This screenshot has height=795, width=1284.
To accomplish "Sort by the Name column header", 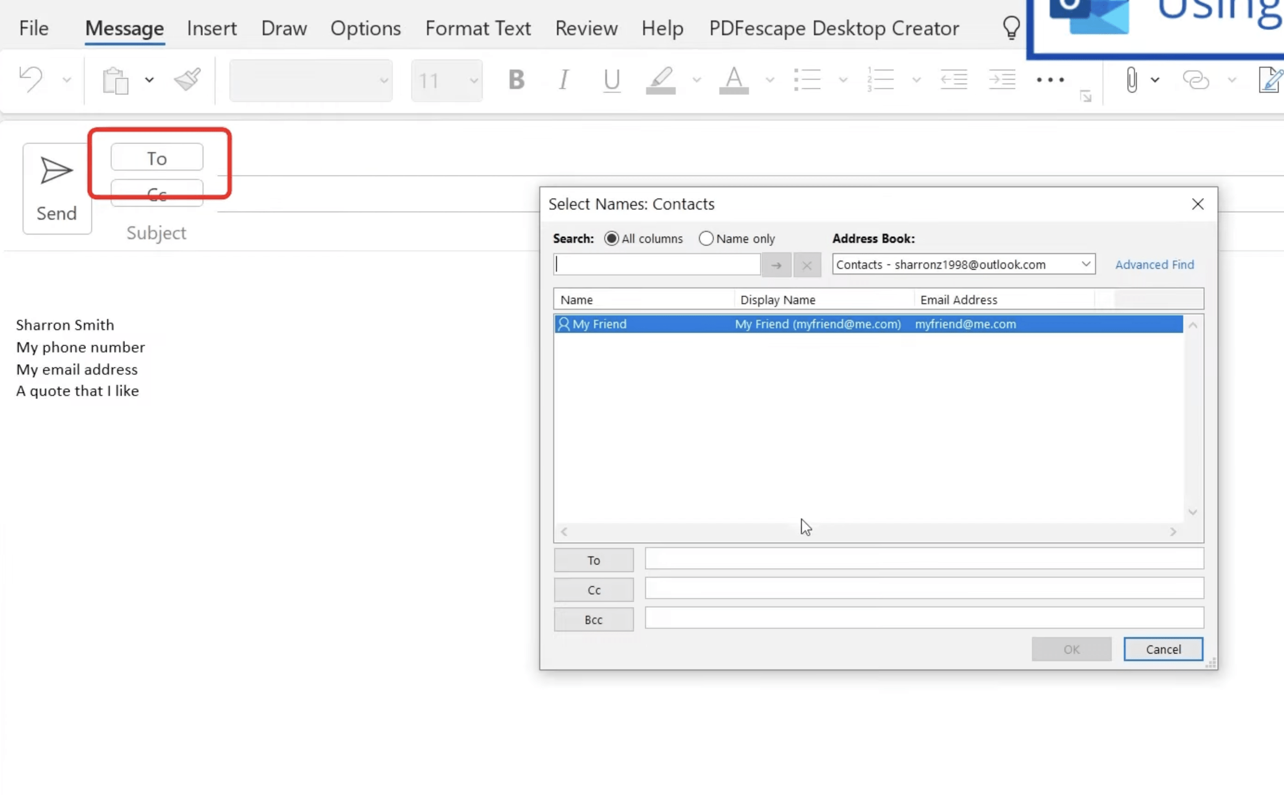I will tap(644, 299).
